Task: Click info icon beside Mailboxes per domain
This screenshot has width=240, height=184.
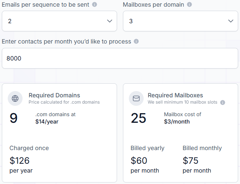Action: [189, 4]
